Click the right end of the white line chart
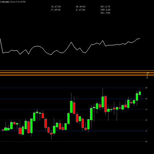 point(140,38)
